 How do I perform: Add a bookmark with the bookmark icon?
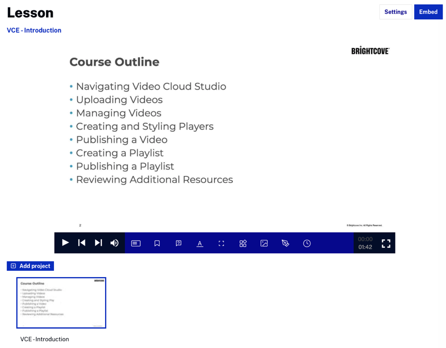coord(157,244)
